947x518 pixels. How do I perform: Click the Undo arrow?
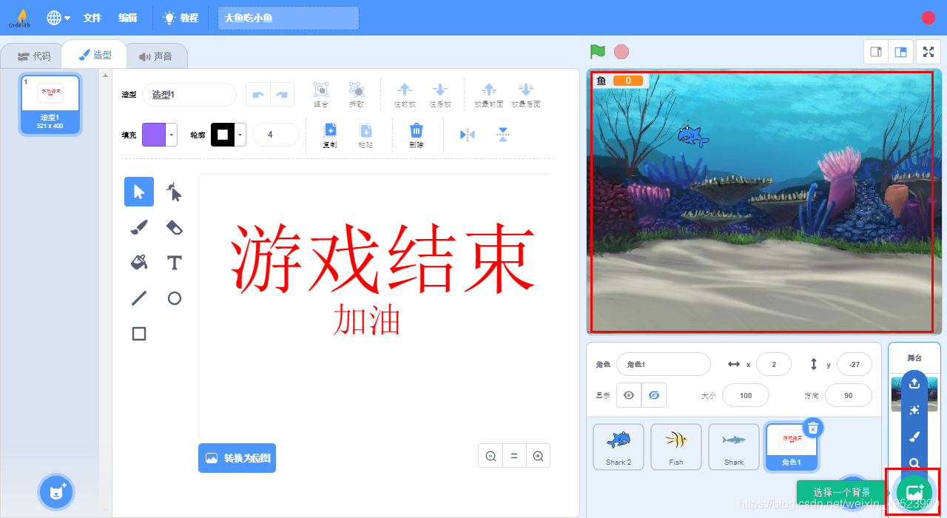(258, 94)
